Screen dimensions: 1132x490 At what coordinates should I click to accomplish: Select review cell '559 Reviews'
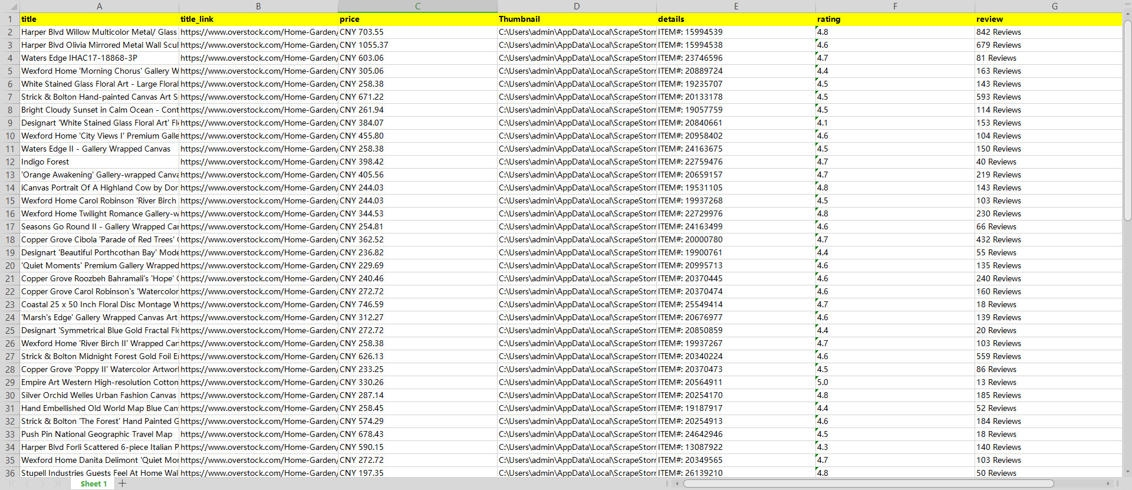(1048, 356)
